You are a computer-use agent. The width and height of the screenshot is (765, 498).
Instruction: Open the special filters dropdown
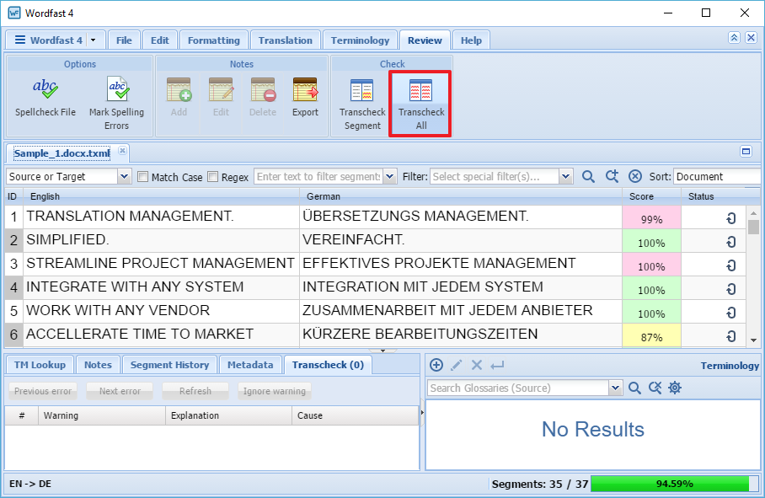point(565,177)
